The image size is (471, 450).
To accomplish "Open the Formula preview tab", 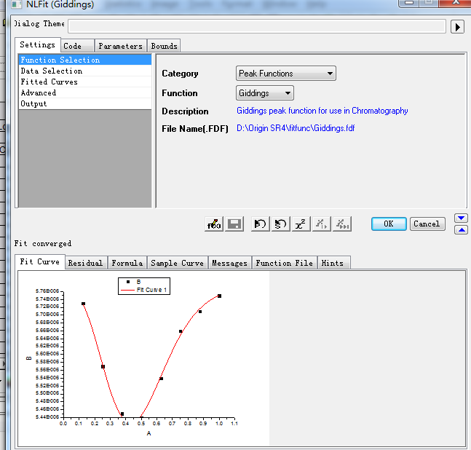I will click(x=127, y=263).
